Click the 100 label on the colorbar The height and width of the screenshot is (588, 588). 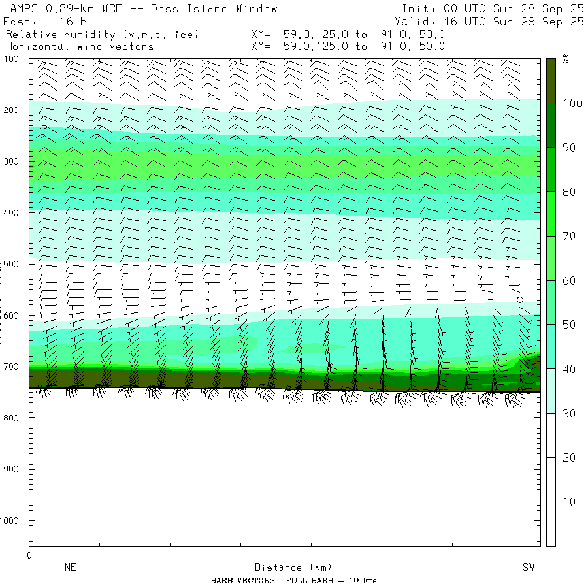click(569, 103)
